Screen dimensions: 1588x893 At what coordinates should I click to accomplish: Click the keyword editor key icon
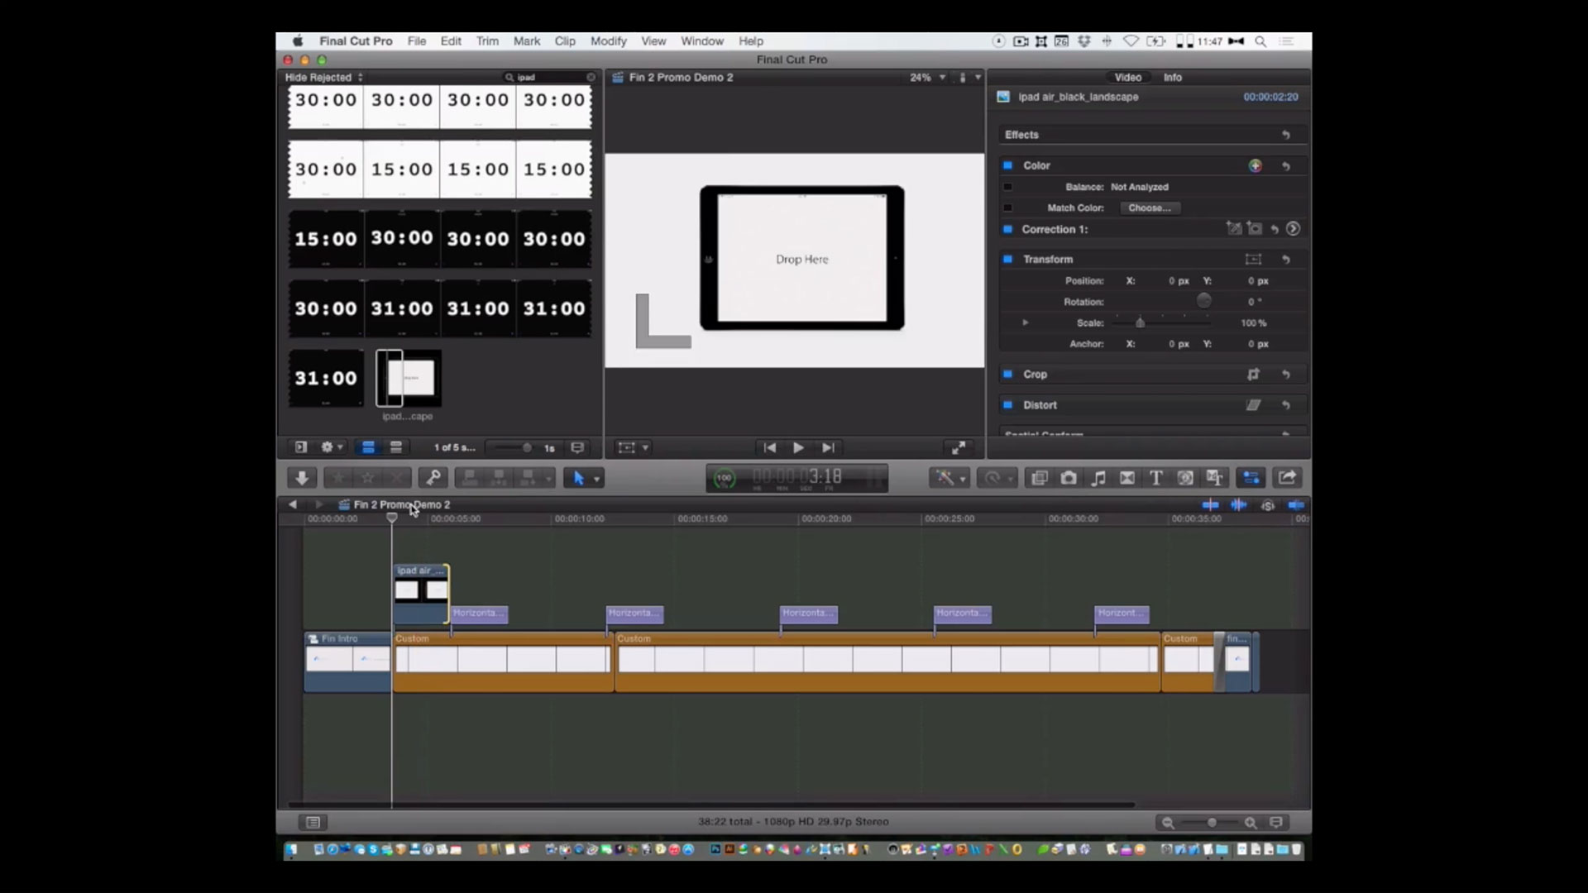(433, 478)
